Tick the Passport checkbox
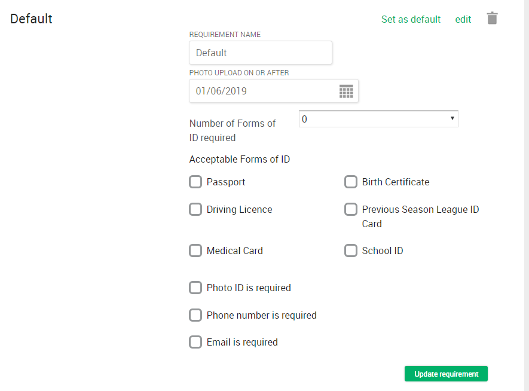This screenshot has width=529, height=391. 195,182
